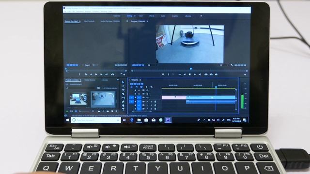Add a marker in the Program monitor
Image resolution: width=310 pixels, height=174 pixels.
(163, 74)
